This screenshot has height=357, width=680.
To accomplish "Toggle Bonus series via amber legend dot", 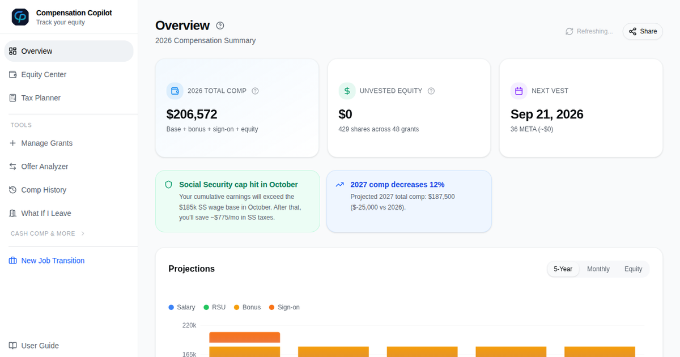I will coord(237,307).
